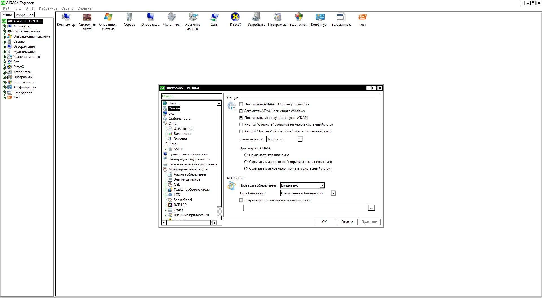Enable Показывать AIDA64 в Панели управления
Image resolution: width=542 pixels, height=298 pixels.
(x=241, y=104)
